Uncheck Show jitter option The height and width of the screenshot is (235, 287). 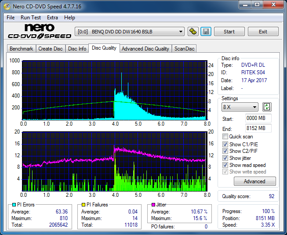[x=225, y=158]
